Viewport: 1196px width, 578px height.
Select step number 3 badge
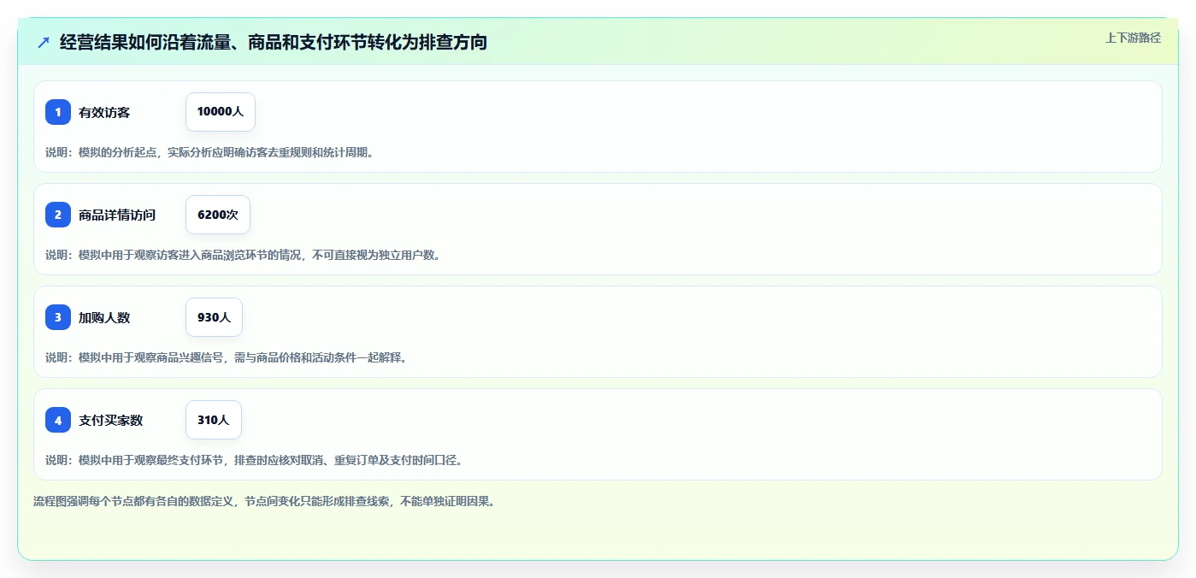pos(58,317)
